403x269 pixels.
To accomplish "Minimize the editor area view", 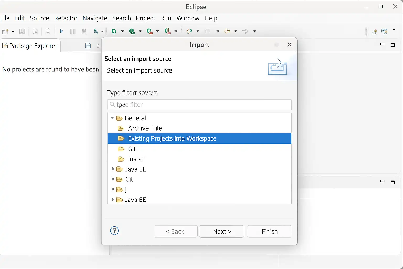I will 382,44.
